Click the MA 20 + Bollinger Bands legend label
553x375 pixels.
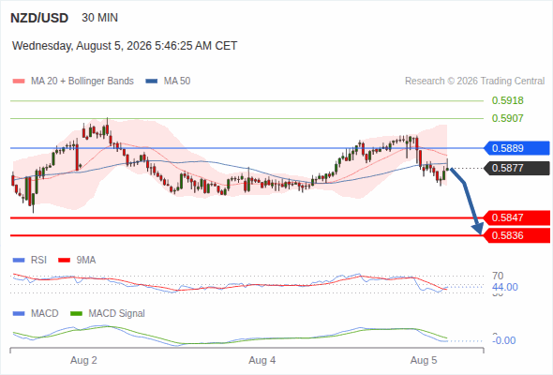tap(82, 82)
